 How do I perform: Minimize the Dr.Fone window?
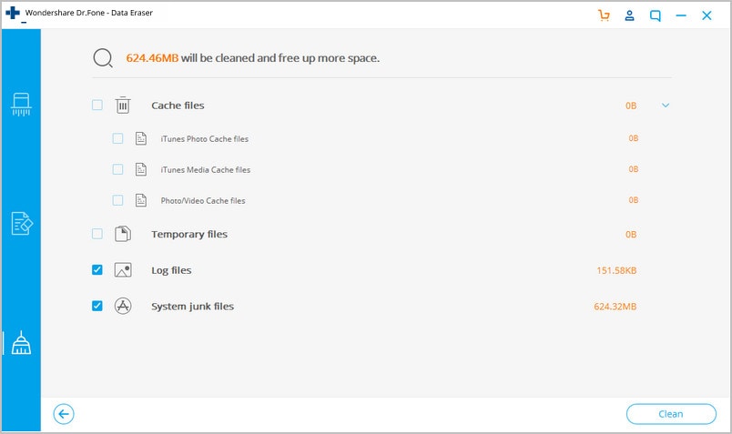[680, 15]
